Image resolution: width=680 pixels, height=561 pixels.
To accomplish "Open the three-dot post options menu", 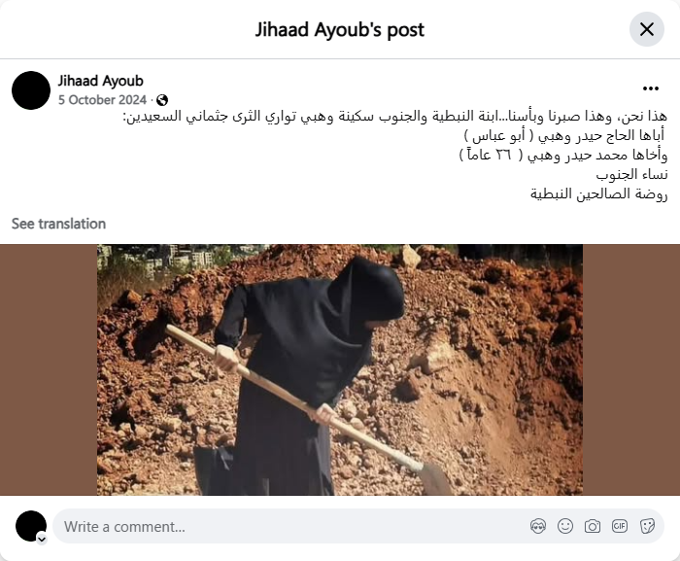I will tap(651, 88).
